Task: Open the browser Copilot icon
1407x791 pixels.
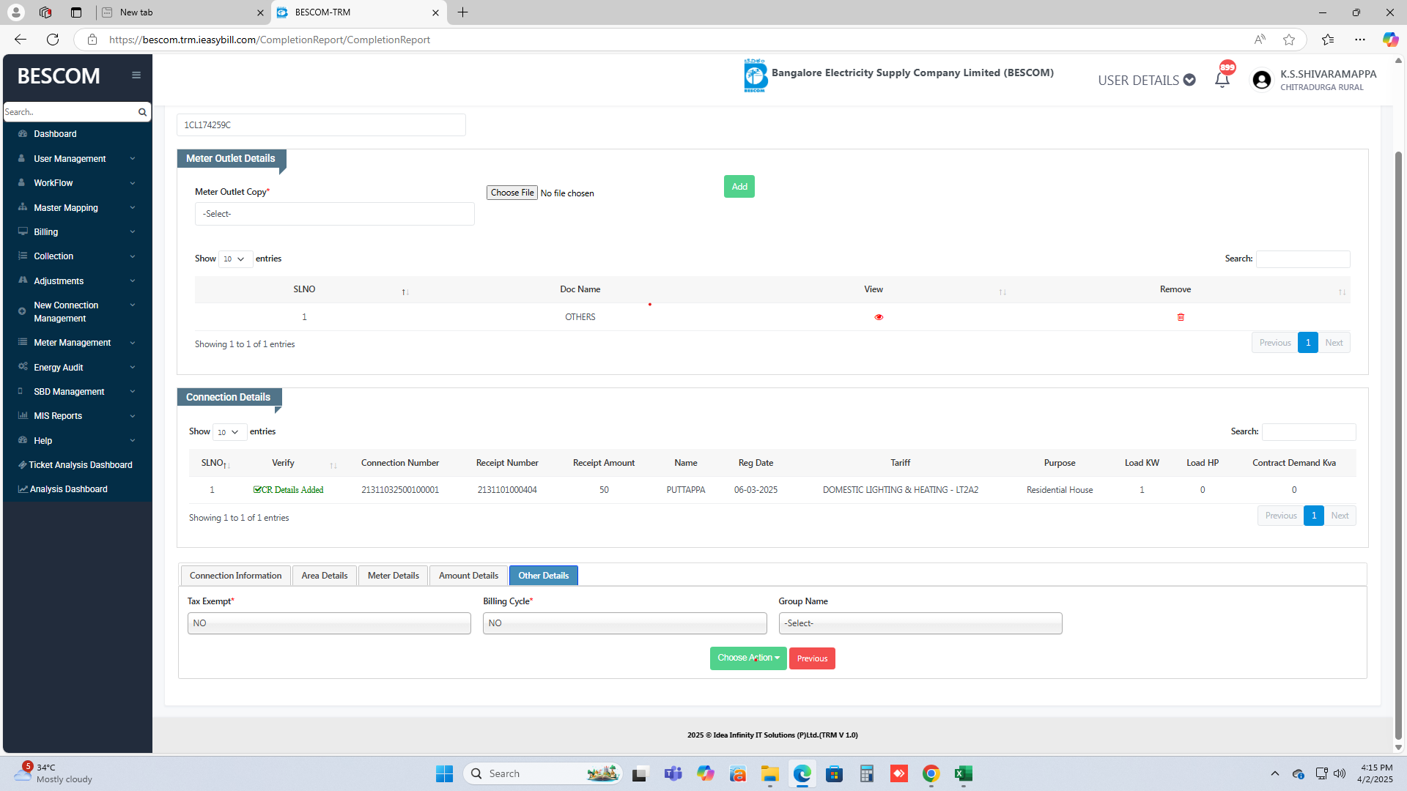Action: click(x=1389, y=40)
